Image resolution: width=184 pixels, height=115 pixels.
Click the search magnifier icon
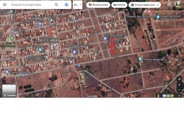point(57,5)
